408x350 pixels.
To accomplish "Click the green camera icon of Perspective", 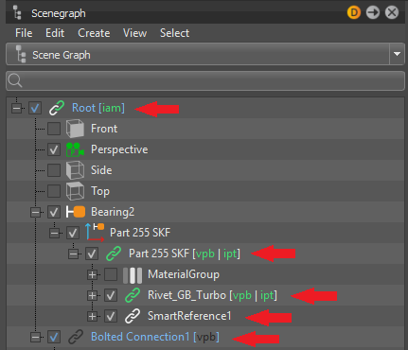I will point(75,149).
